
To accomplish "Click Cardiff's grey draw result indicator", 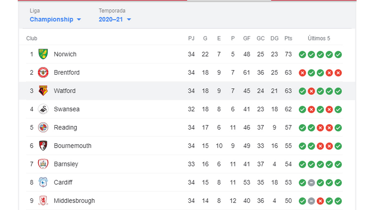I will click(x=311, y=183).
